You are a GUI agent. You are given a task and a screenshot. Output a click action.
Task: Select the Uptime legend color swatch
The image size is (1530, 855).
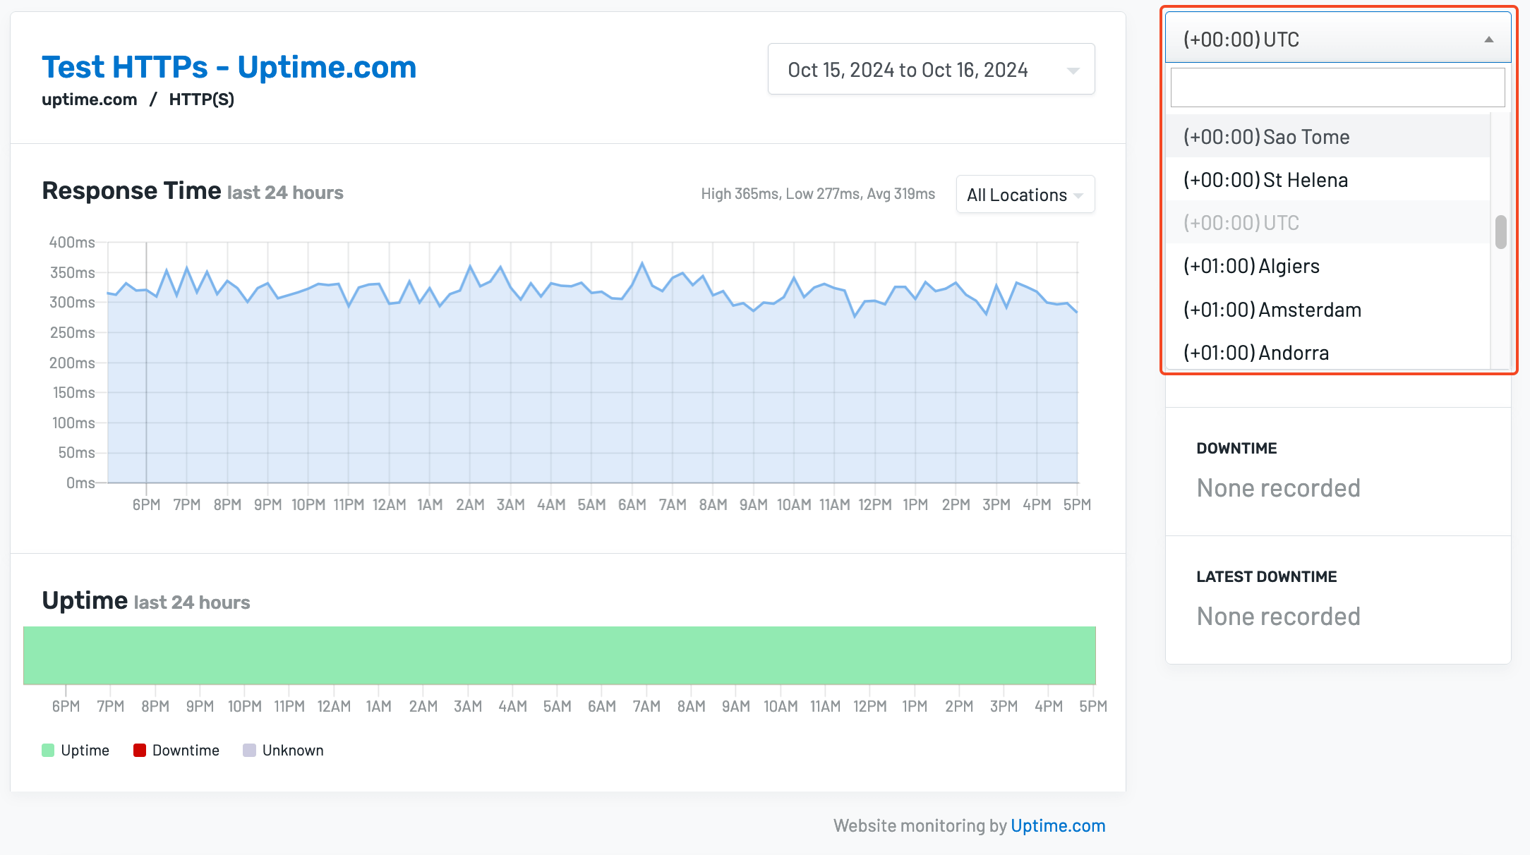(x=47, y=750)
